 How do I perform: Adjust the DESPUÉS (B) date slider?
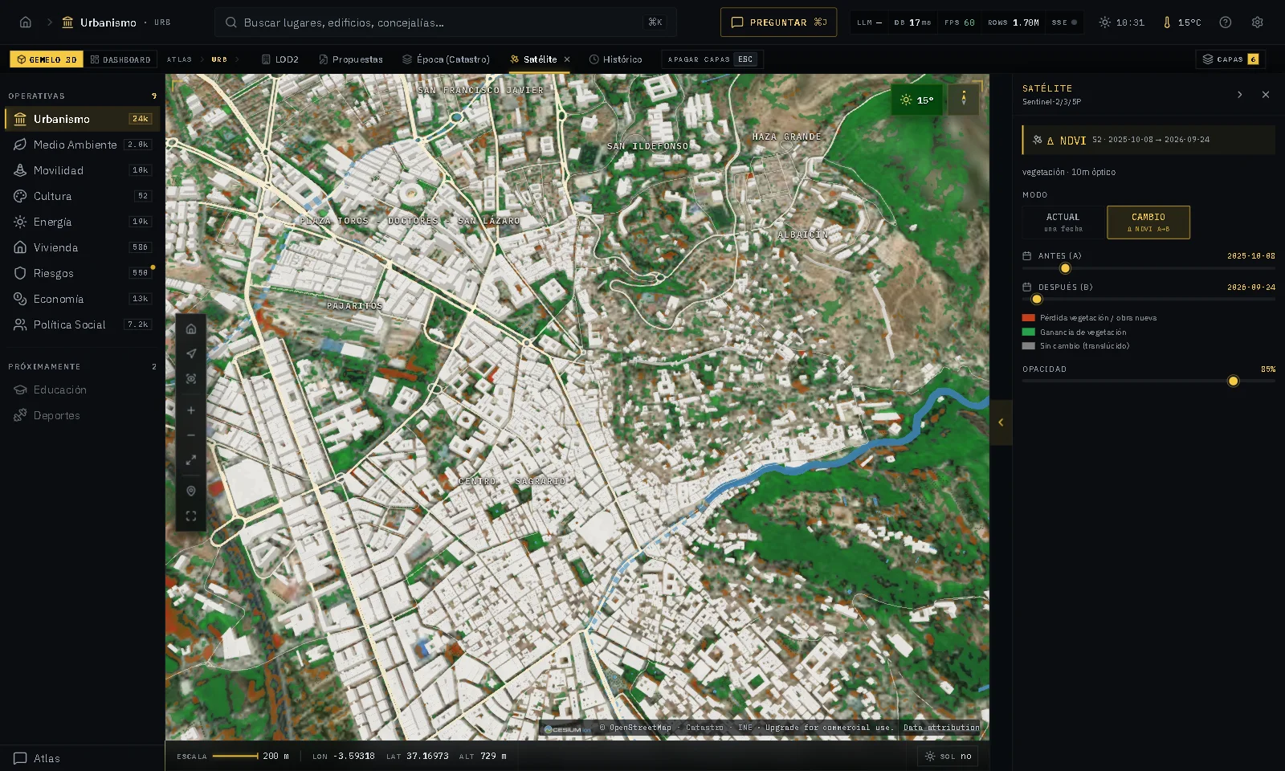pyautogui.click(x=1037, y=300)
